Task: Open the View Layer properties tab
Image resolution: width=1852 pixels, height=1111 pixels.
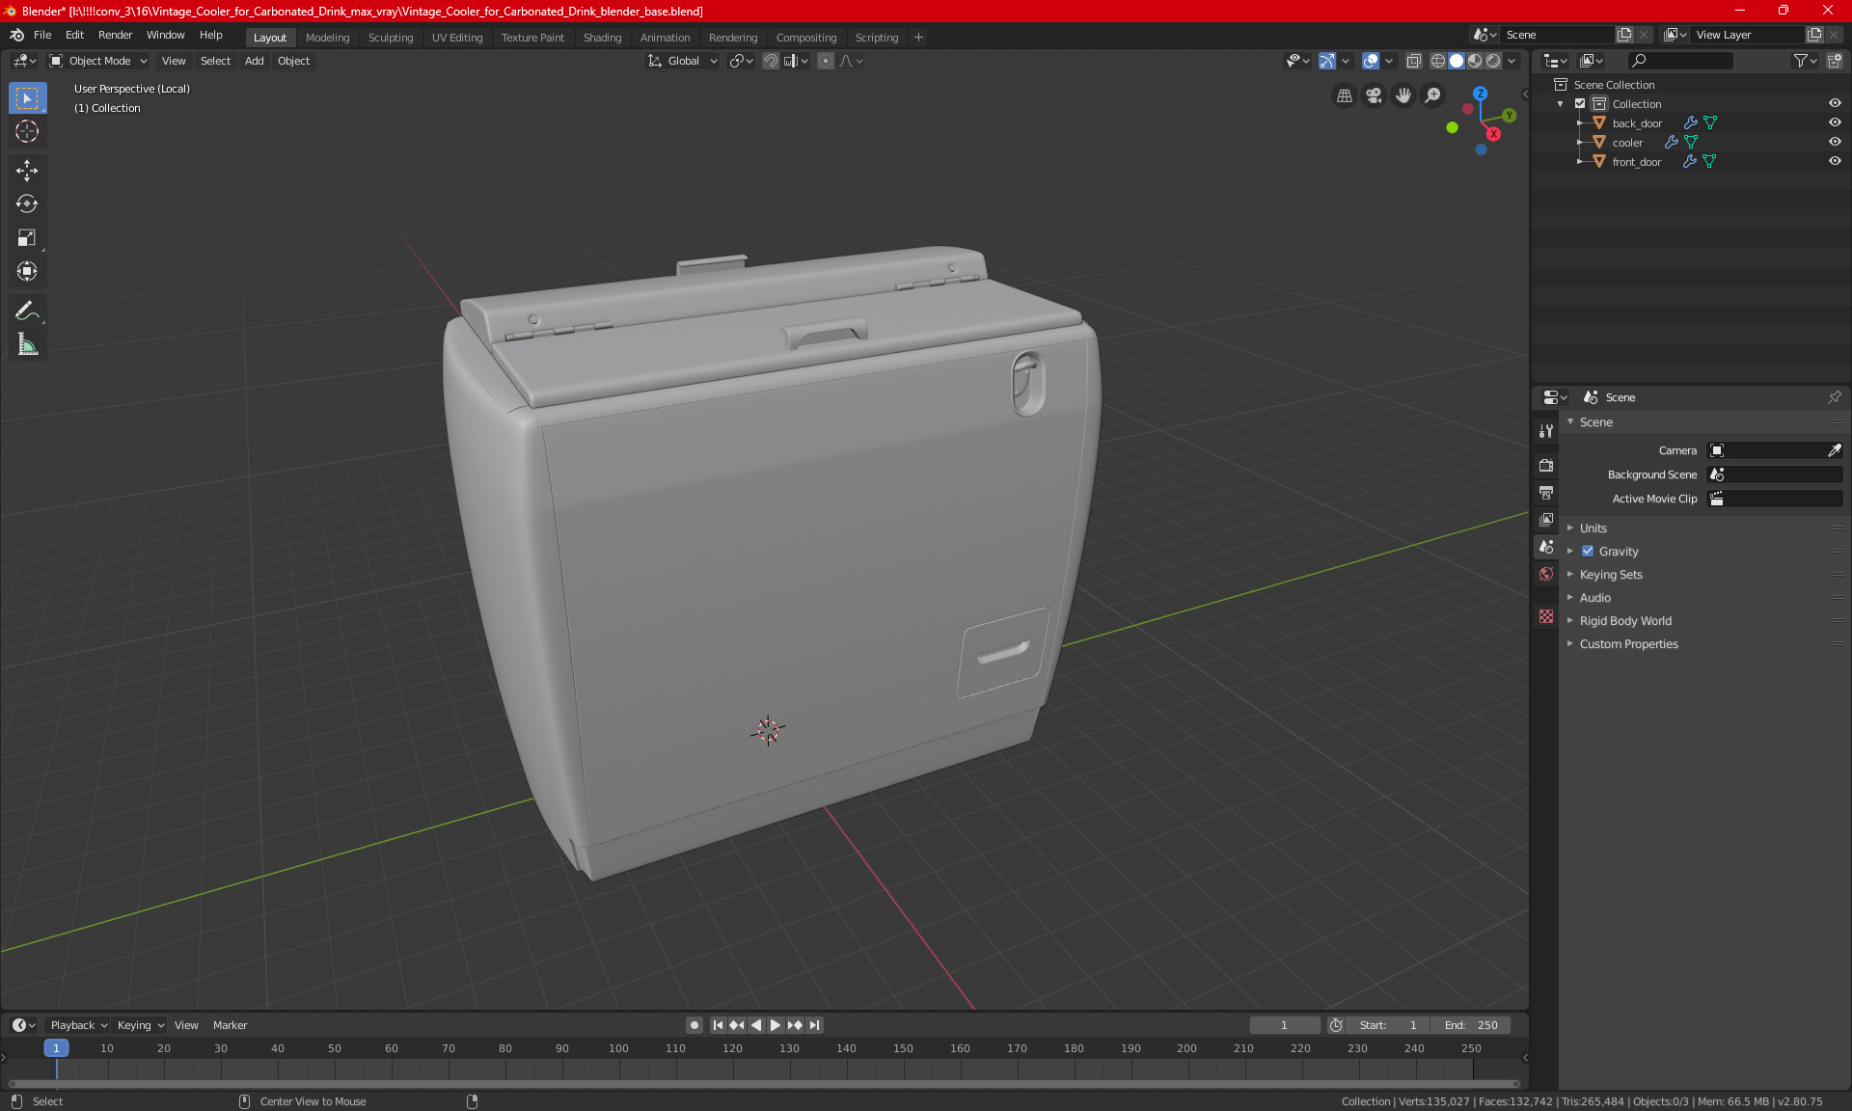Action: pyautogui.click(x=1546, y=519)
